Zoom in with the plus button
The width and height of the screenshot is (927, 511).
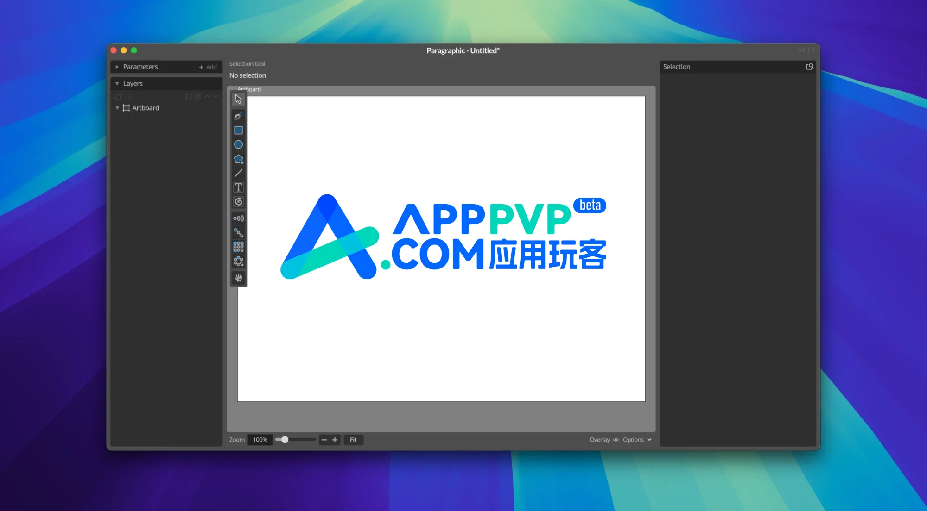coord(335,440)
